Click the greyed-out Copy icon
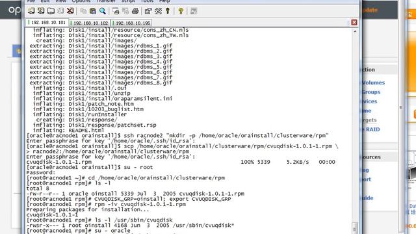Image resolution: width=416 pixels, height=234 pixels. coord(83,11)
